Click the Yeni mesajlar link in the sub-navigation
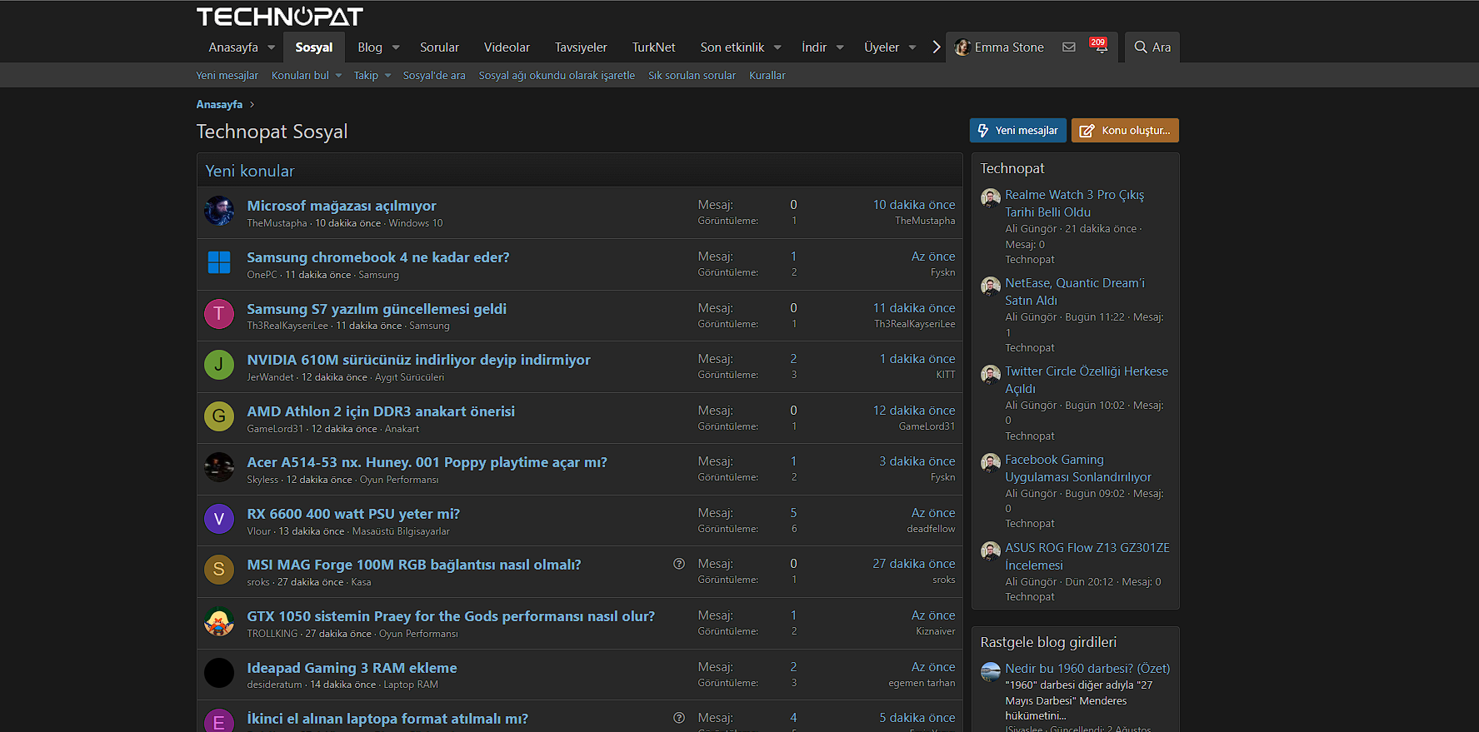The image size is (1479, 732). (x=227, y=76)
